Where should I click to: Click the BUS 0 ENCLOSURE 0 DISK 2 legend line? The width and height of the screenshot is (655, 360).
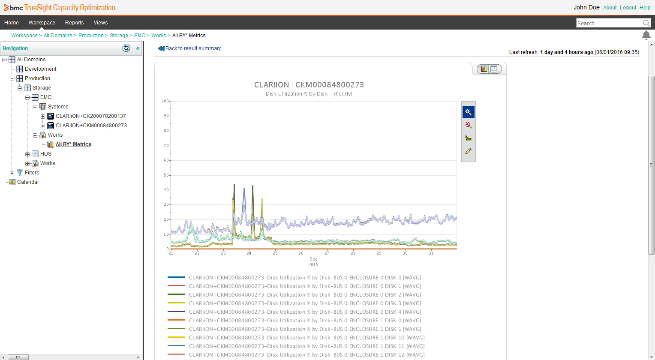coord(176,294)
